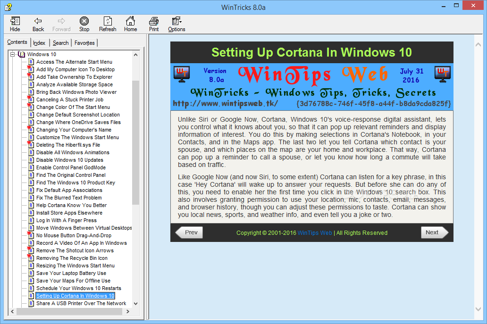The height and width of the screenshot is (324, 487).
Task: Open Change Where OneDrive Saves Files topic
Action: coord(78,122)
